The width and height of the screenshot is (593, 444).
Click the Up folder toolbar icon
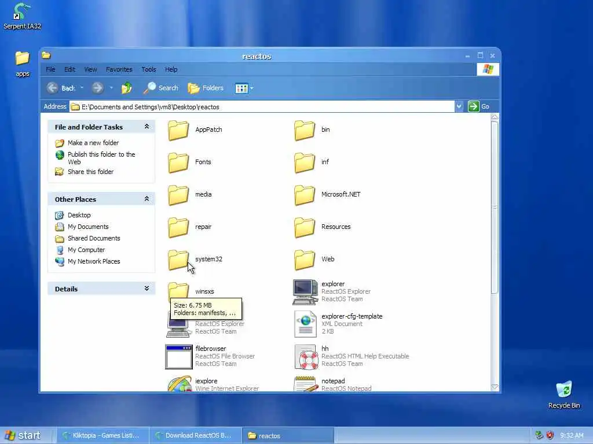coord(127,88)
